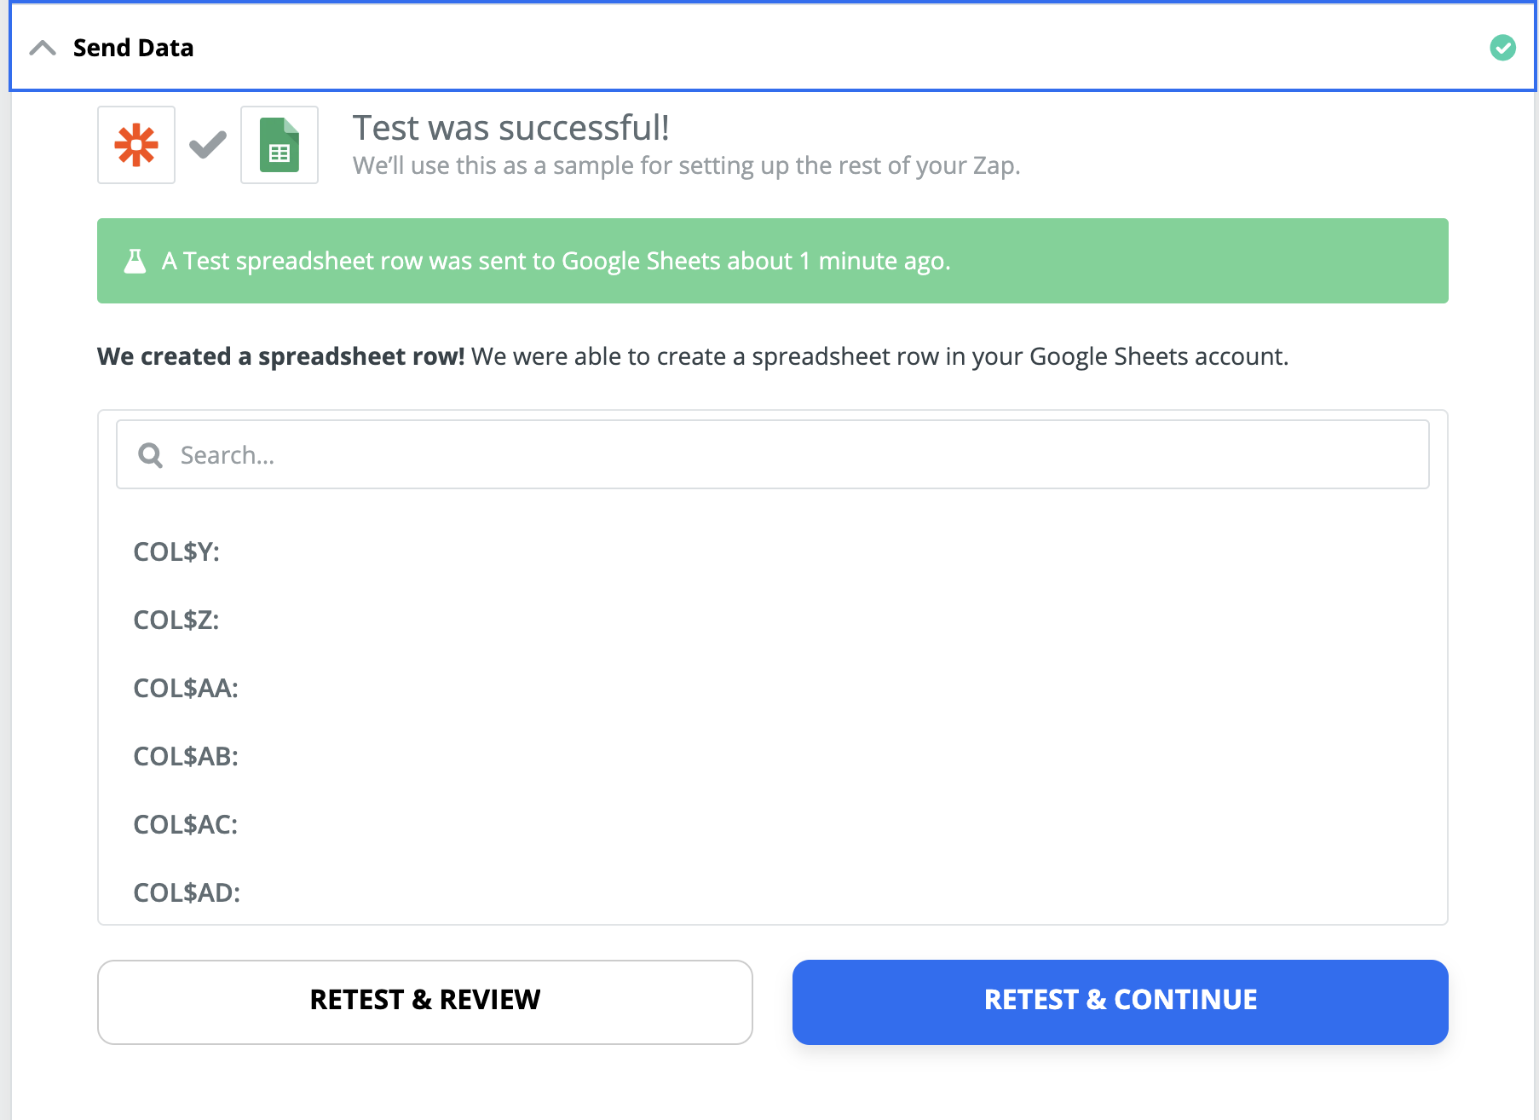
Task: Select the COL$Z result row
Action: [772, 620]
